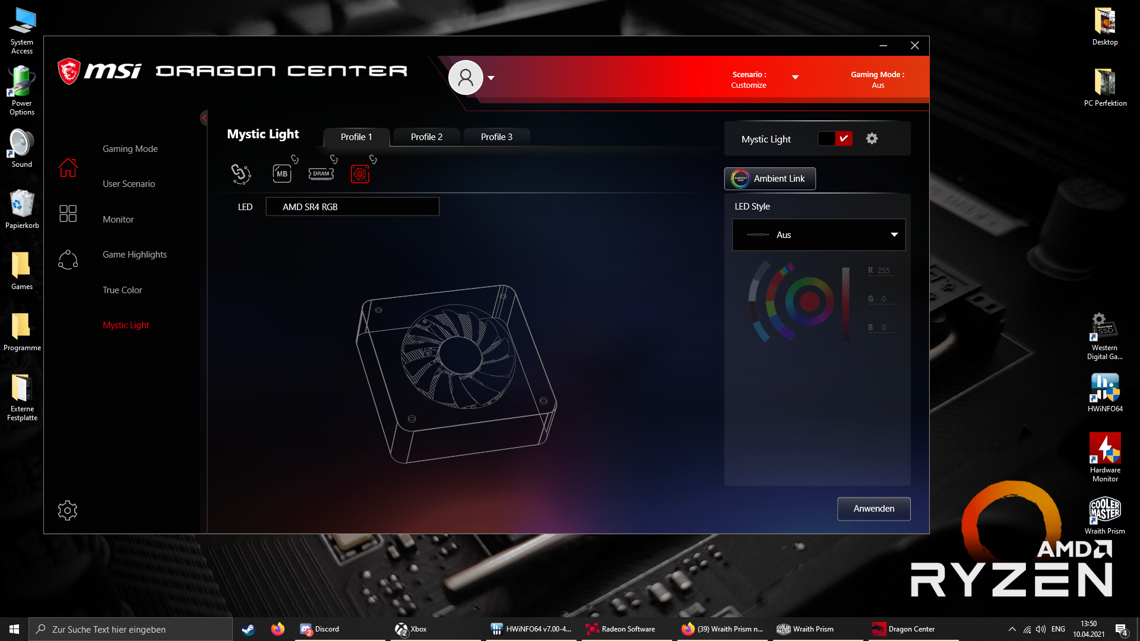Open Game Highlights in sidebar menu
The height and width of the screenshot is (641, 1140).
[x=134, y=254]
